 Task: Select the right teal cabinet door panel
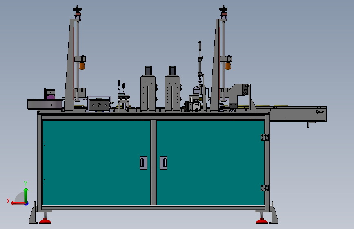pyautogui.click(x=210, y=163)
